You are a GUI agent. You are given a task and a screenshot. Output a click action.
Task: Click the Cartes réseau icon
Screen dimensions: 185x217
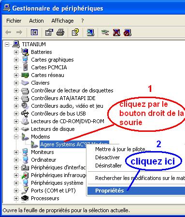click(25, 75)
